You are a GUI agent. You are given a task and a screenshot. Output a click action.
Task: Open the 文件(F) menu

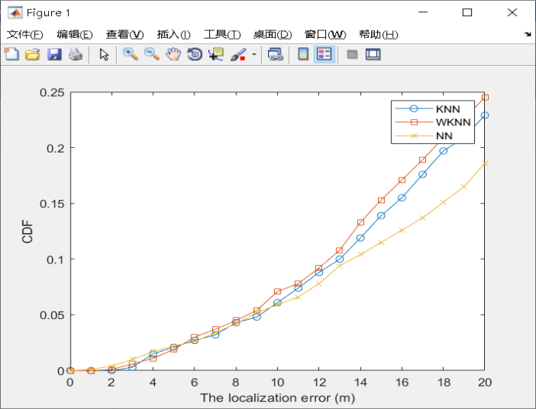click(x=25, y=34)
